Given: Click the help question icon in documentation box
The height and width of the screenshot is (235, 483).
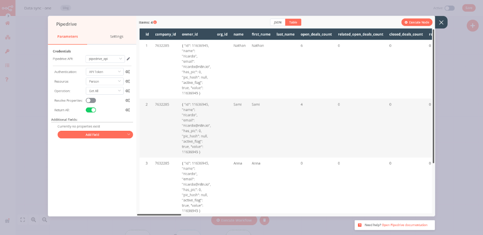Looking at the screenshot, I should 360,225.
